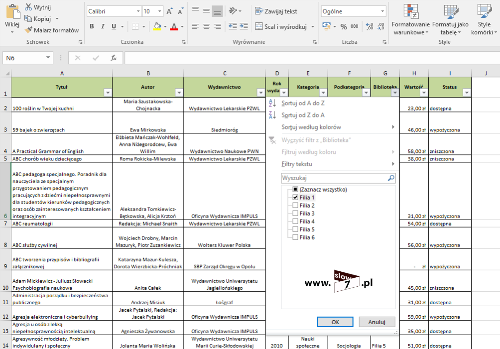The height and width of the screenshot is (349, 500).
Task: Open the font size dropdown
Action: 160,11
